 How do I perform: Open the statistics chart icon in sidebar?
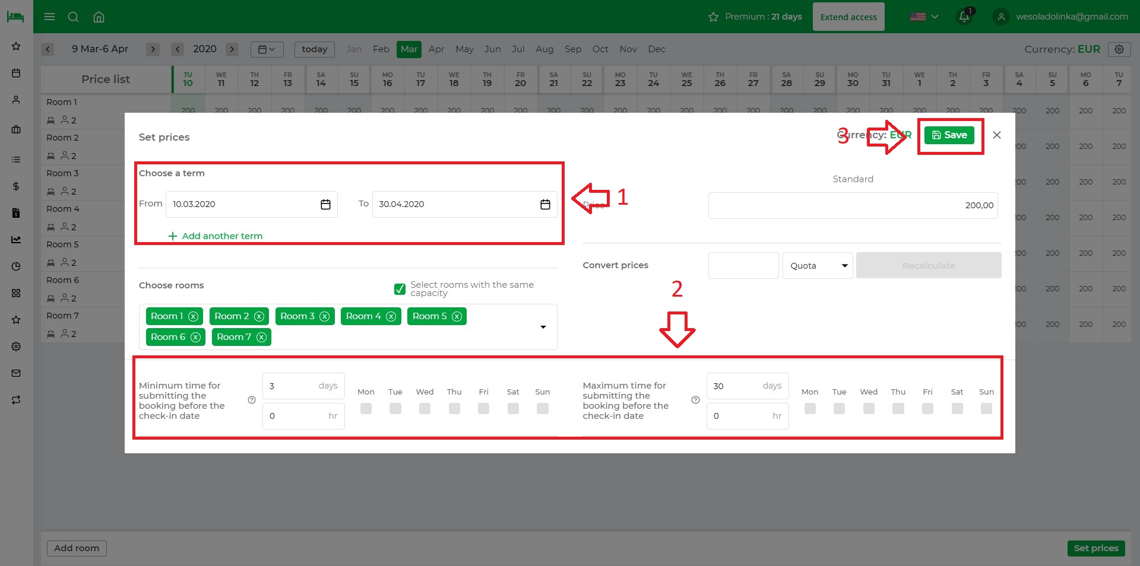point(16,240)
